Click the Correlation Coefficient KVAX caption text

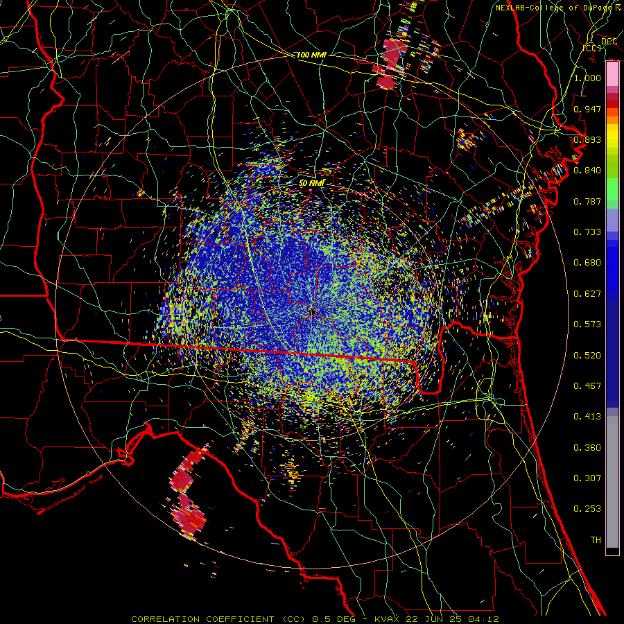pyautogui.click(x=315, y=619)
